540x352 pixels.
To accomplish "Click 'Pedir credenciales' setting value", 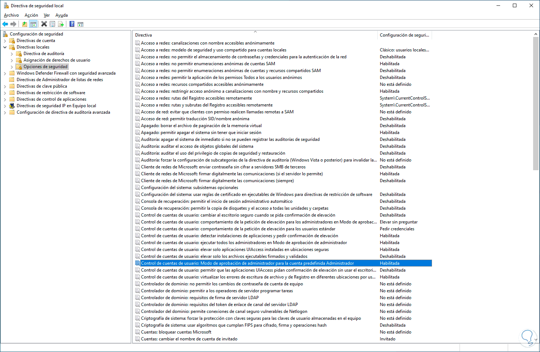I will tap(397, 229).
